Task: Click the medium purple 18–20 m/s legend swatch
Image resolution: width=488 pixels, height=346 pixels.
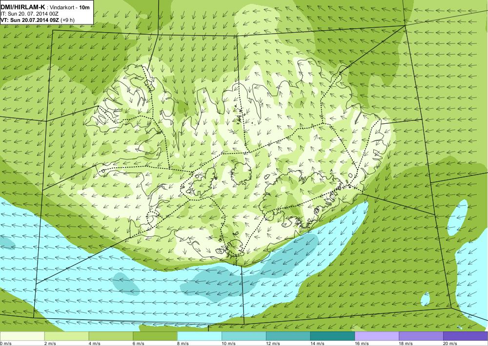Action: pos(422,336)
